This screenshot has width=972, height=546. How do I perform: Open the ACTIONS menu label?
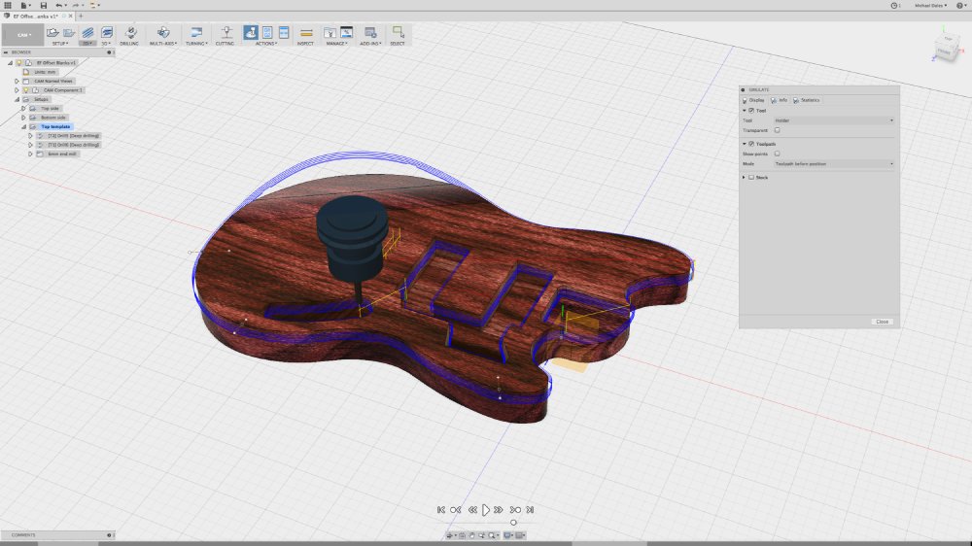[x=266, y=44]
